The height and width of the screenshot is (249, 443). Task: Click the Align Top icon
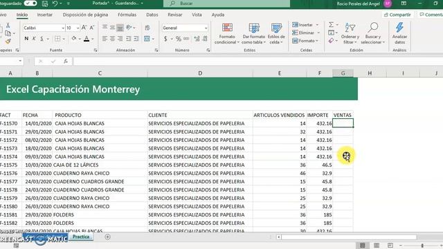click(x=105, y=28)
